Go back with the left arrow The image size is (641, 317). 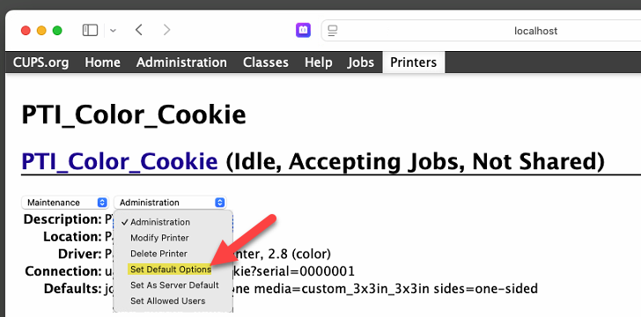(139, 30)
